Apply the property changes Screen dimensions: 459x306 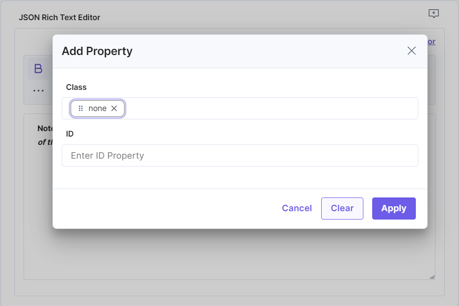pos(394,208)
